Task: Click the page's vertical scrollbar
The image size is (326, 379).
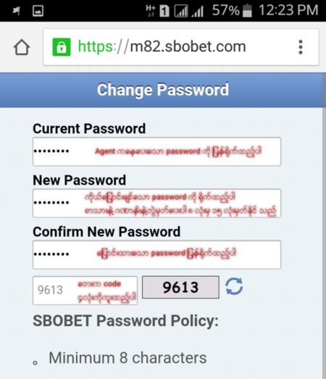Action: (325, 226)
